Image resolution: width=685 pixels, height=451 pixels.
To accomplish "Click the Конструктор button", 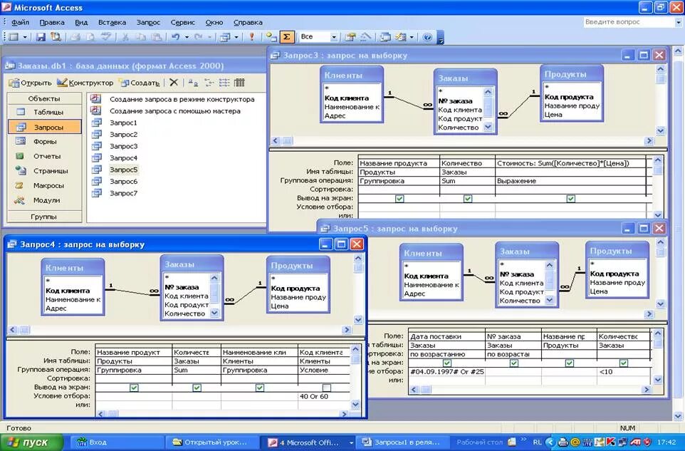I will tap(85, 82).
